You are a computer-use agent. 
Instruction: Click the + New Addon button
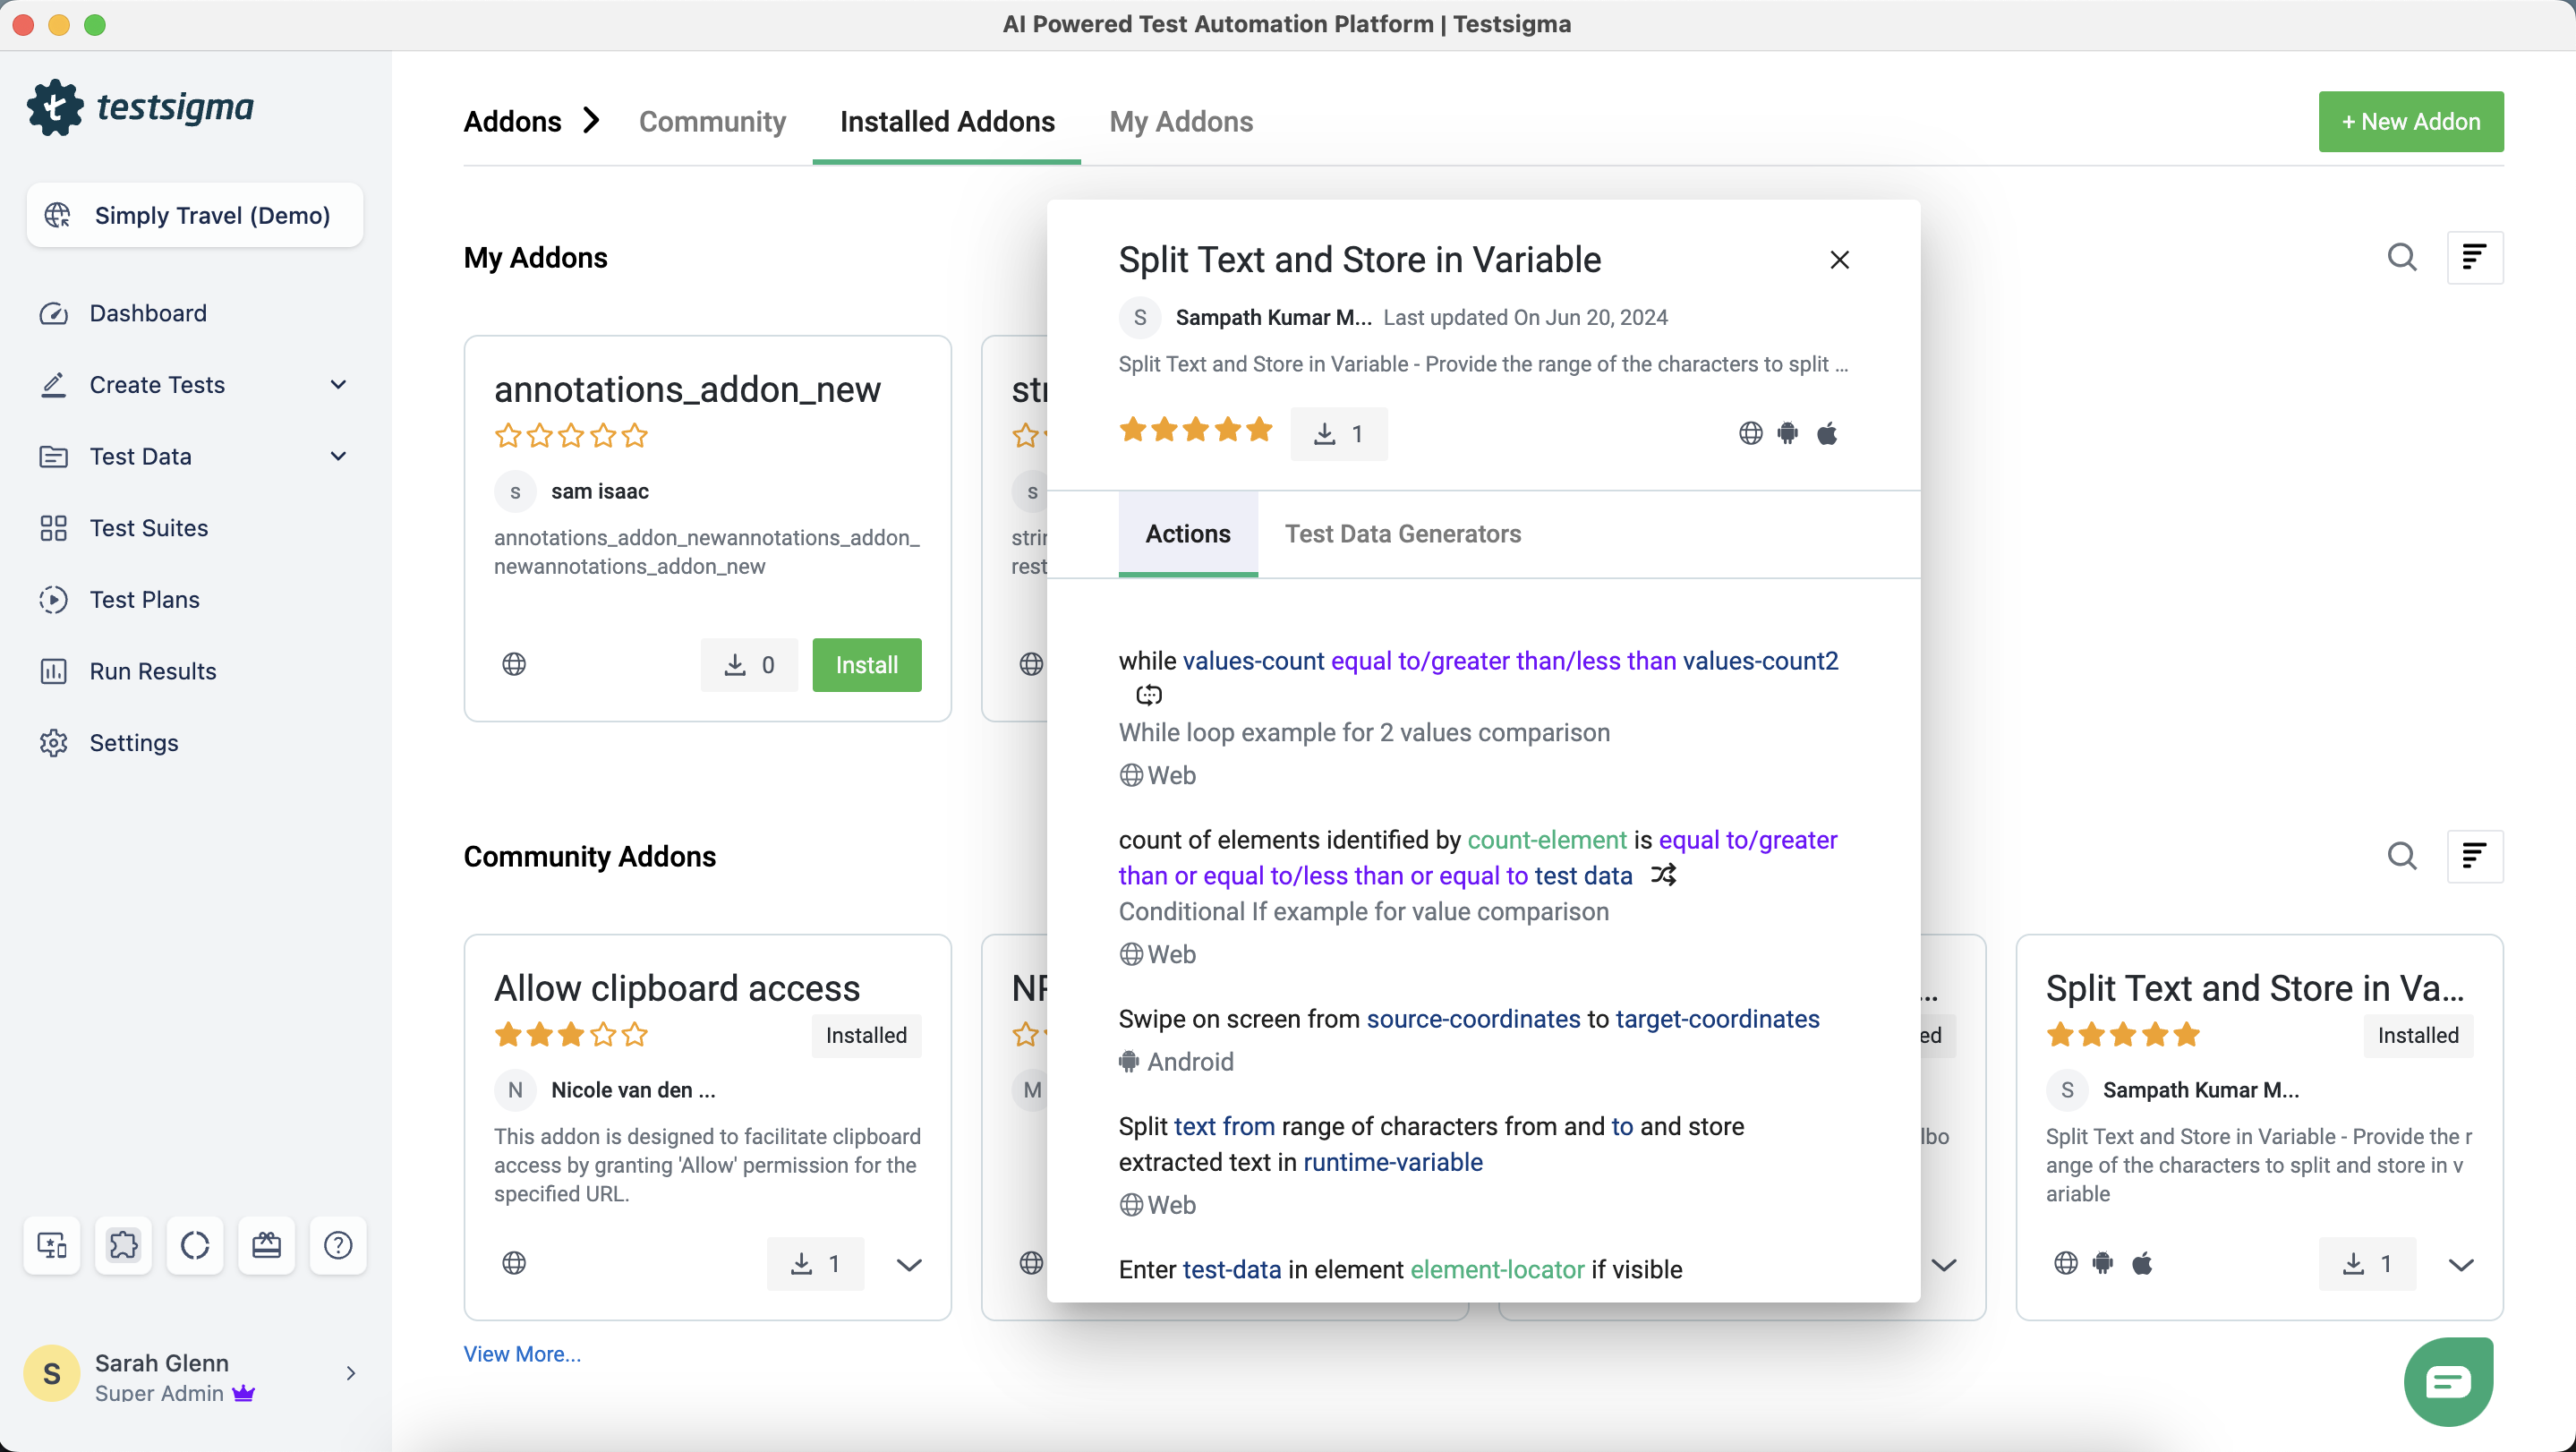click(x=2410, y=122)
